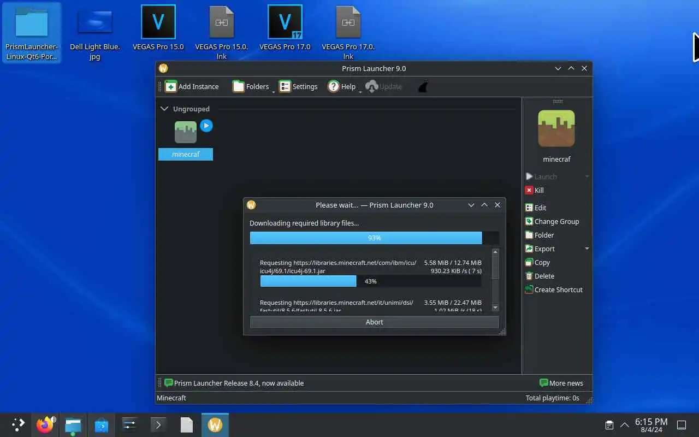Open system settings sliders icon in taskbar
699x437 pixels.
[129, 424]
